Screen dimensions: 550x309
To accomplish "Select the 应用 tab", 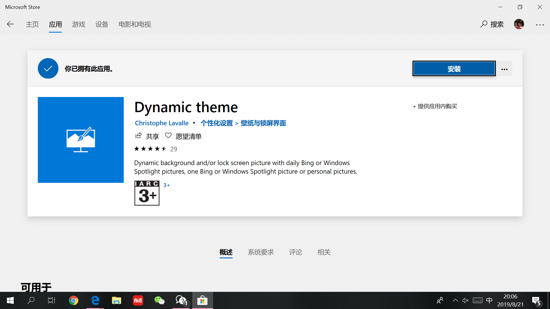I will 55,24.
